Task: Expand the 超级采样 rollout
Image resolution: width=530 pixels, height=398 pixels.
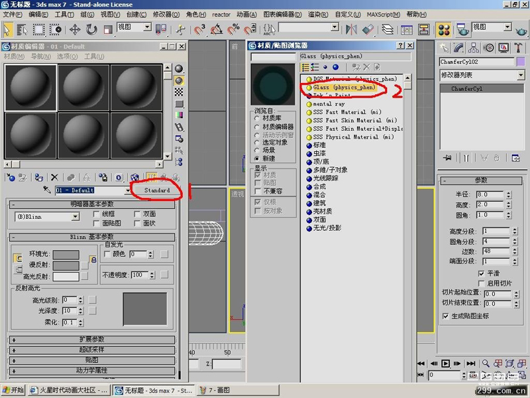Action: click(x=91, y=350)
